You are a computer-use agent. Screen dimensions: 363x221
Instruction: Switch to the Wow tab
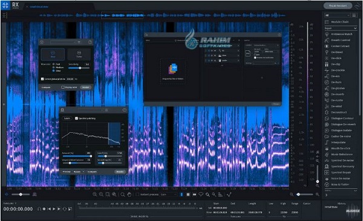pos(53,54)
